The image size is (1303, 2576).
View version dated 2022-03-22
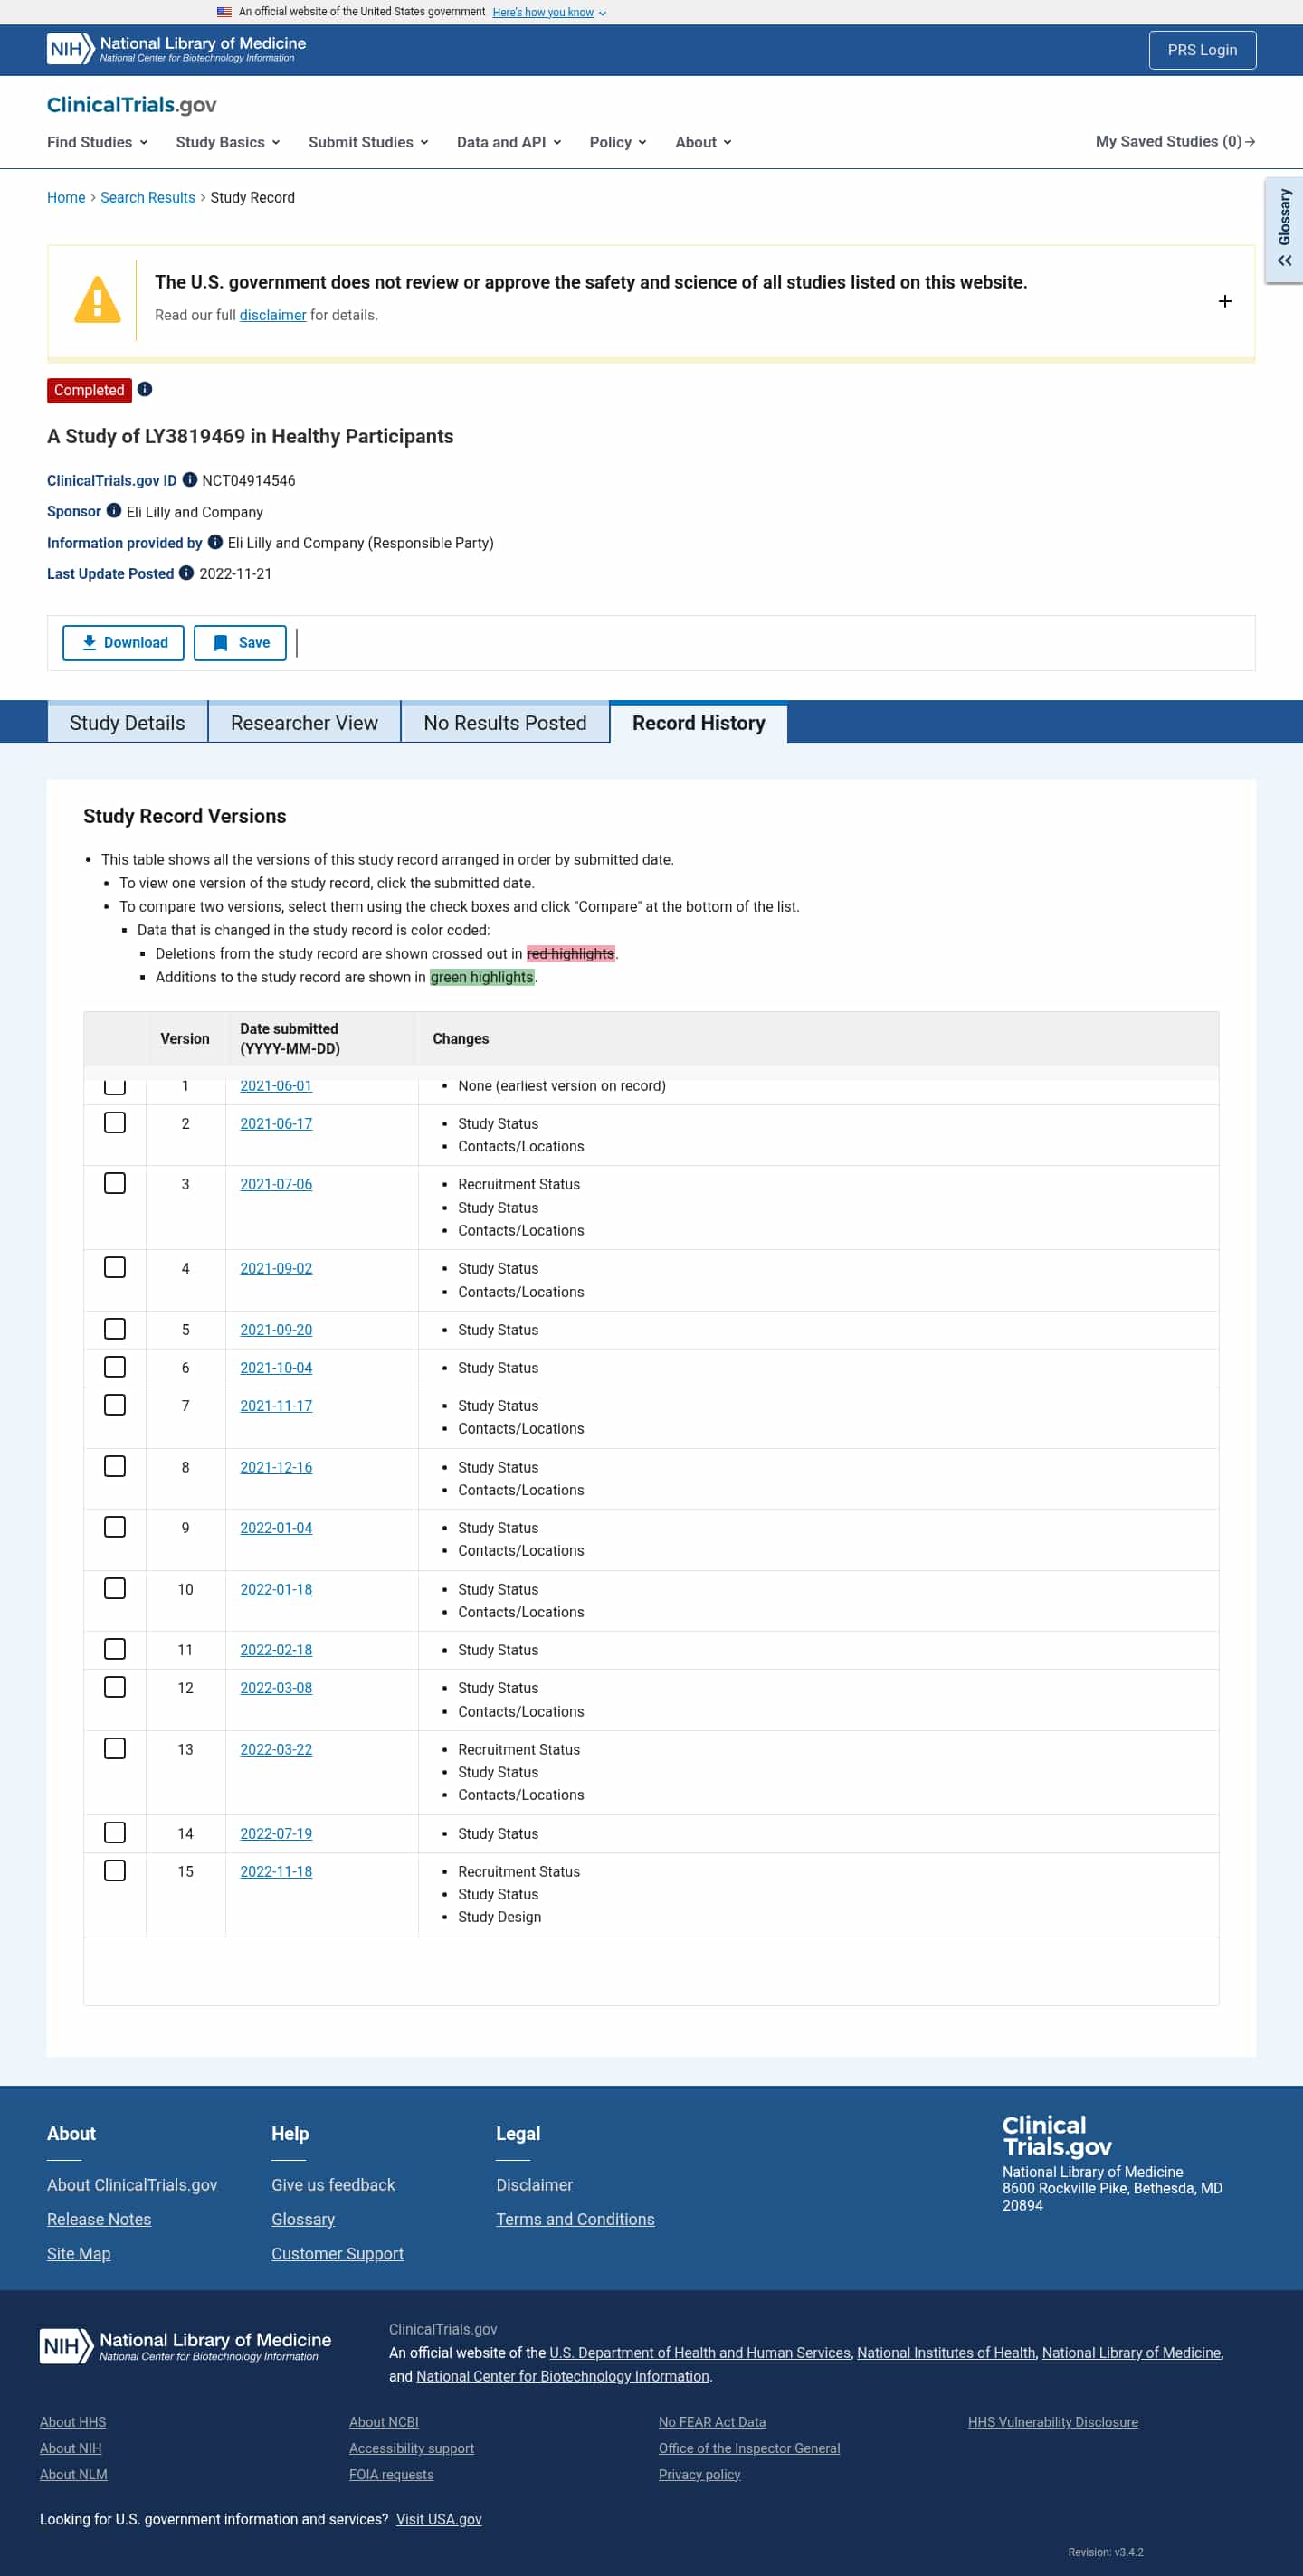276,1749
